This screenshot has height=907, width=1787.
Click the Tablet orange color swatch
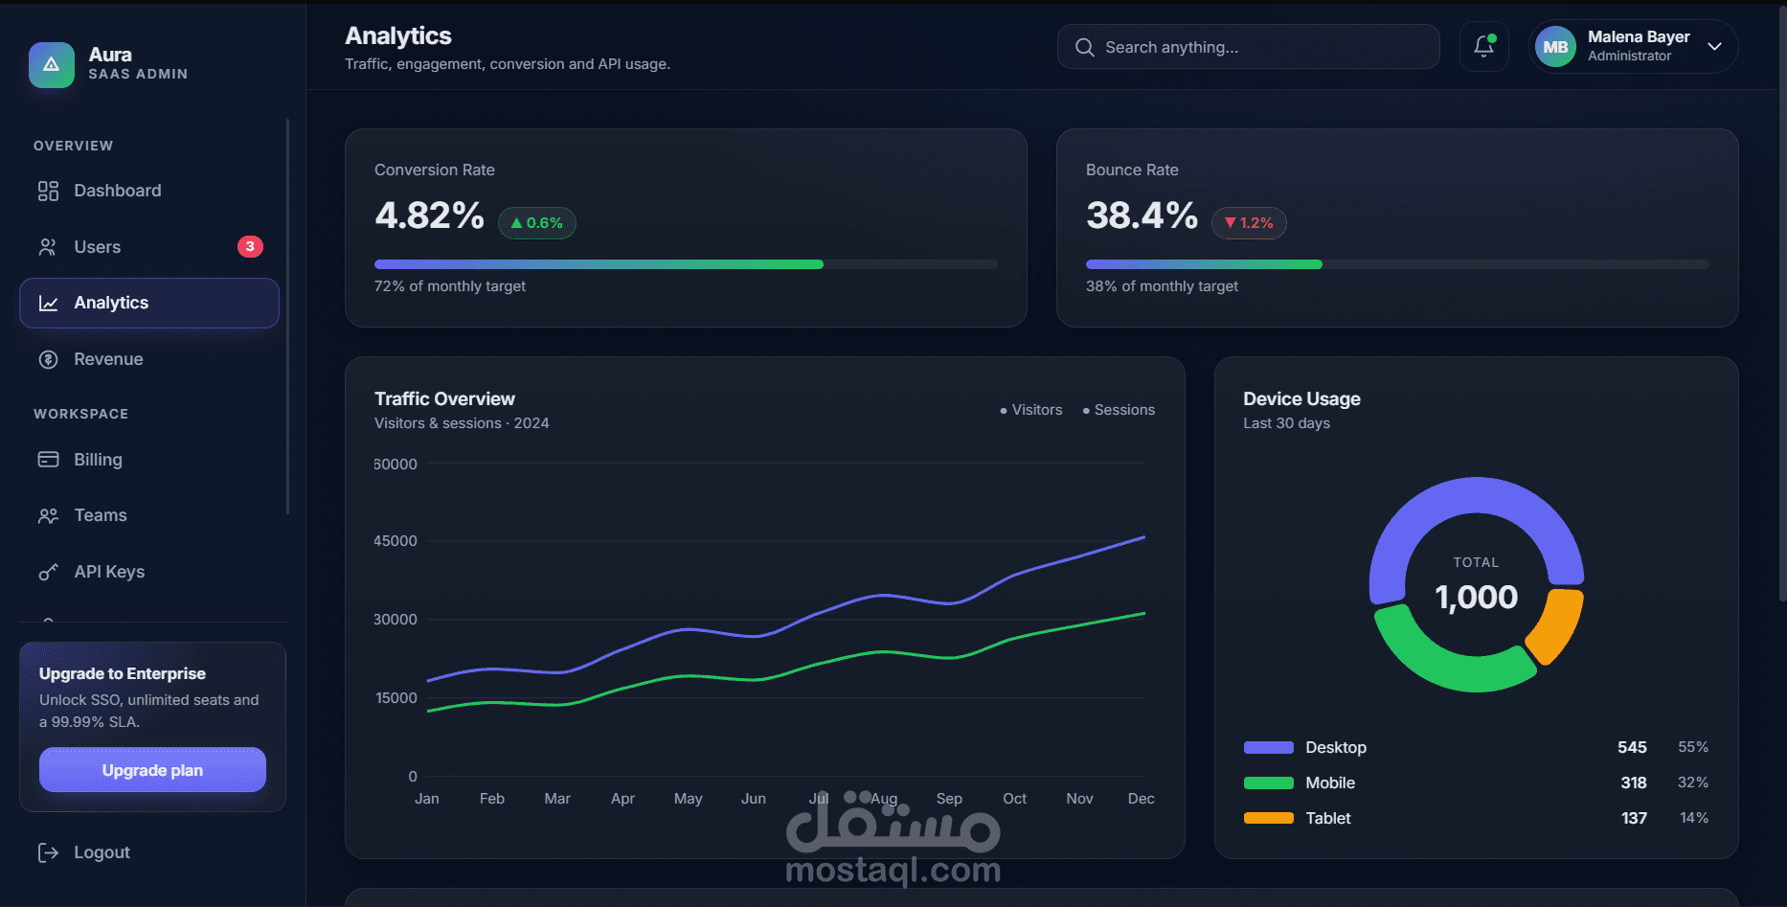tap(1268, 818)
